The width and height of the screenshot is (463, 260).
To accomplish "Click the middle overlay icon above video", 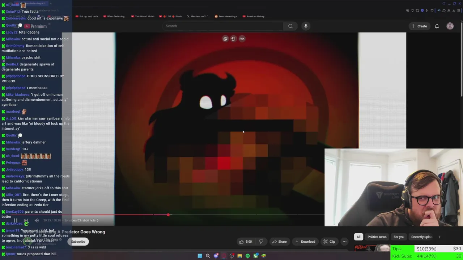I will (233, 39).
